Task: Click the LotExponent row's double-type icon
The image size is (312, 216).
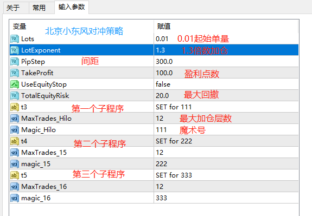Action: pos(15,50)
